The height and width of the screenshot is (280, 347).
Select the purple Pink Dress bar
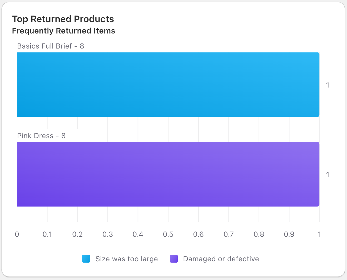168,174
